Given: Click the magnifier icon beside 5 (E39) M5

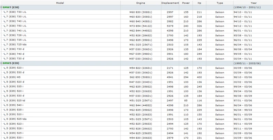Looking at the screenshot, I should 4,77.
